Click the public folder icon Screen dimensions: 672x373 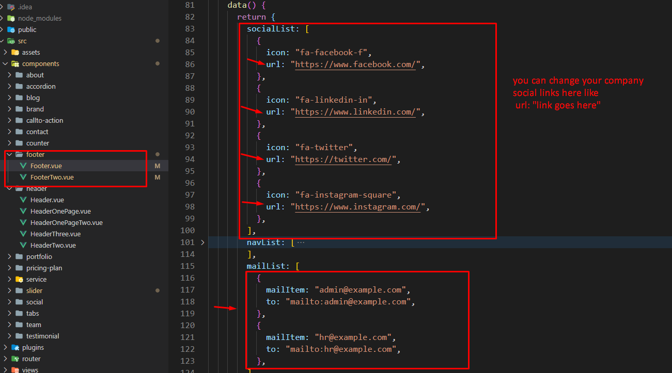coord(11,29)
